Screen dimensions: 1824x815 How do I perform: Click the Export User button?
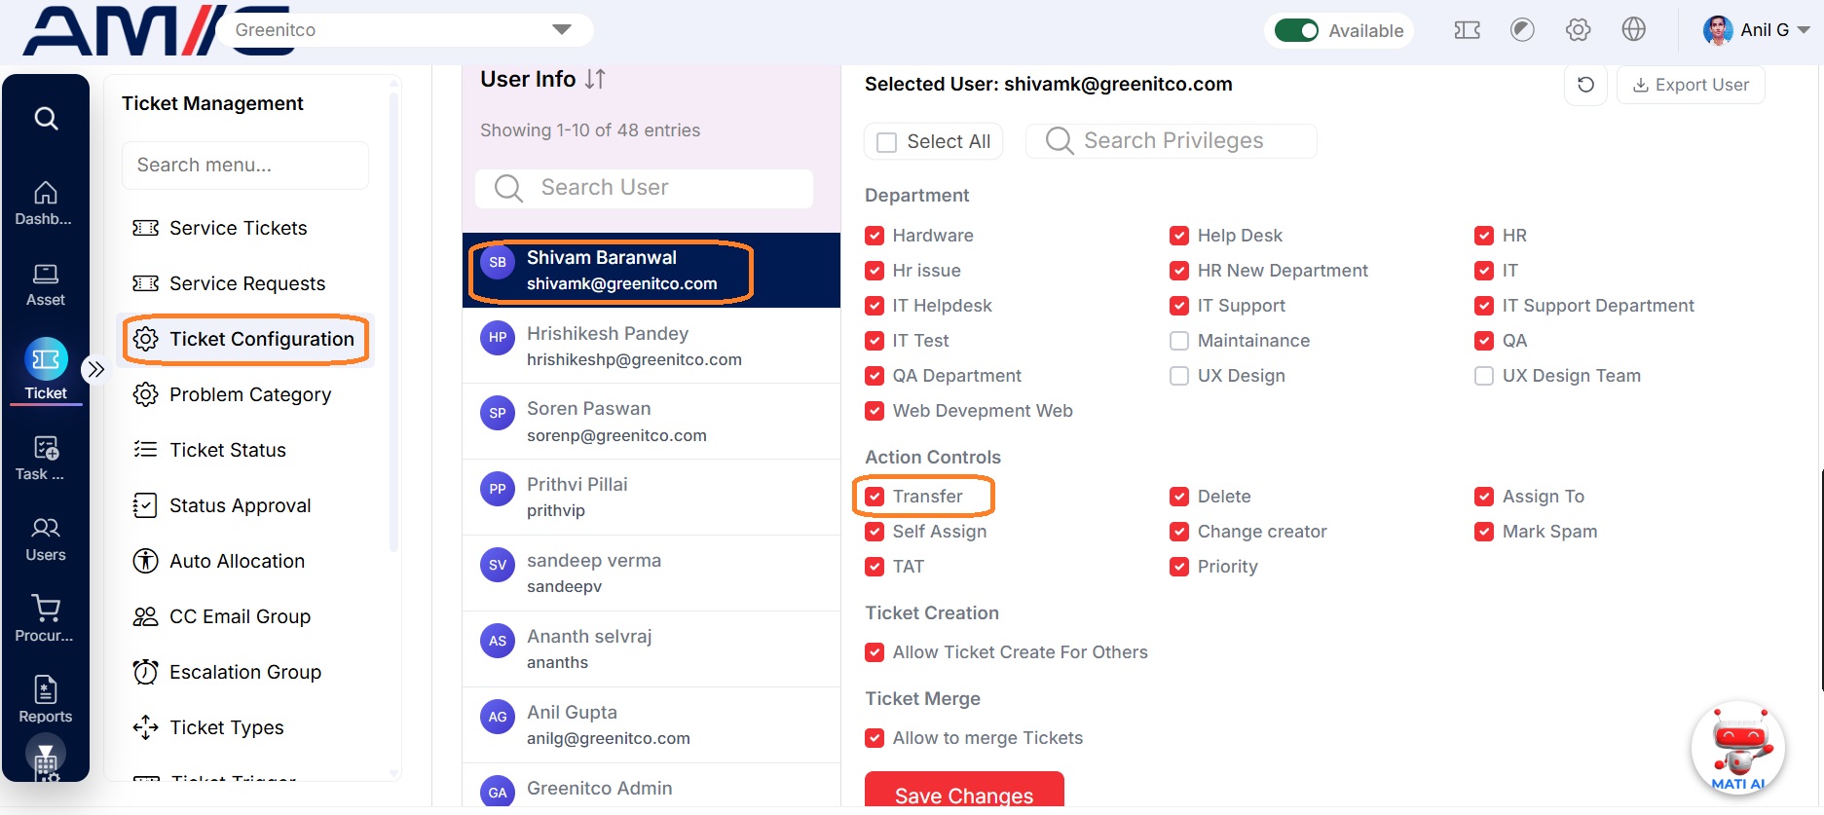pos(1691,85)
